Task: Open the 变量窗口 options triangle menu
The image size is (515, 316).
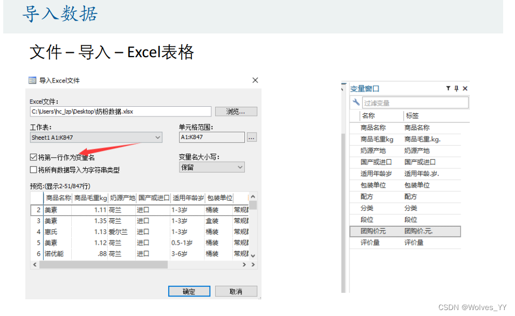Action: 448,88
